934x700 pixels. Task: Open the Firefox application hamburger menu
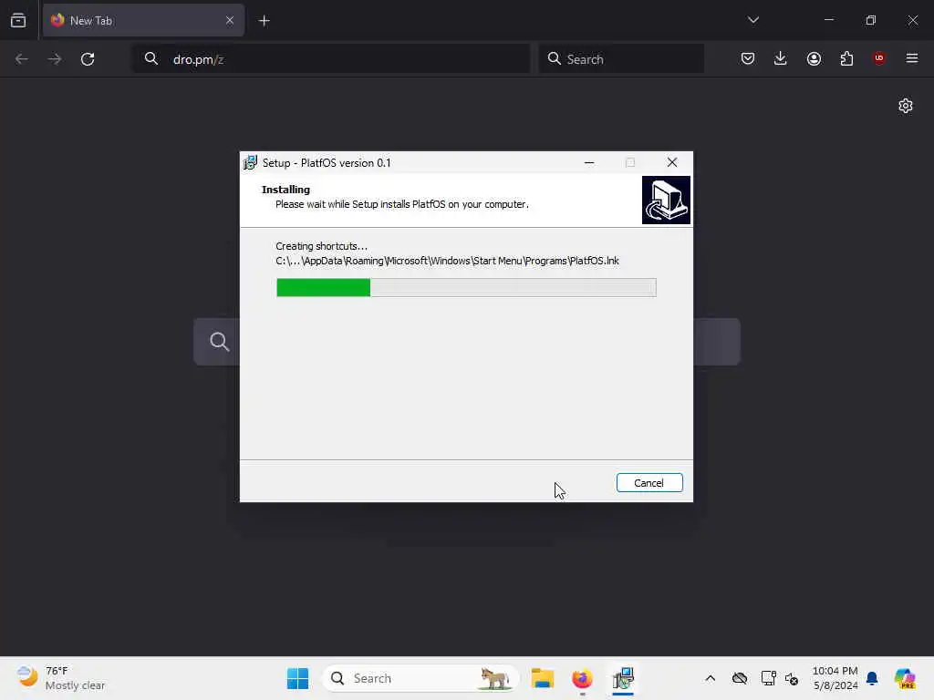pyautogui.click(x=912, y=58)
